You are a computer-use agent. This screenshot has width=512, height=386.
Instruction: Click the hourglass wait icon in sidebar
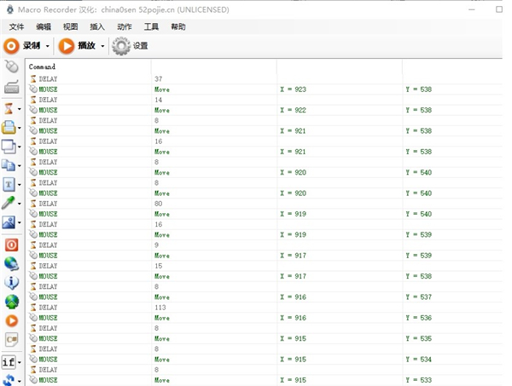click(x=9, y=108)
